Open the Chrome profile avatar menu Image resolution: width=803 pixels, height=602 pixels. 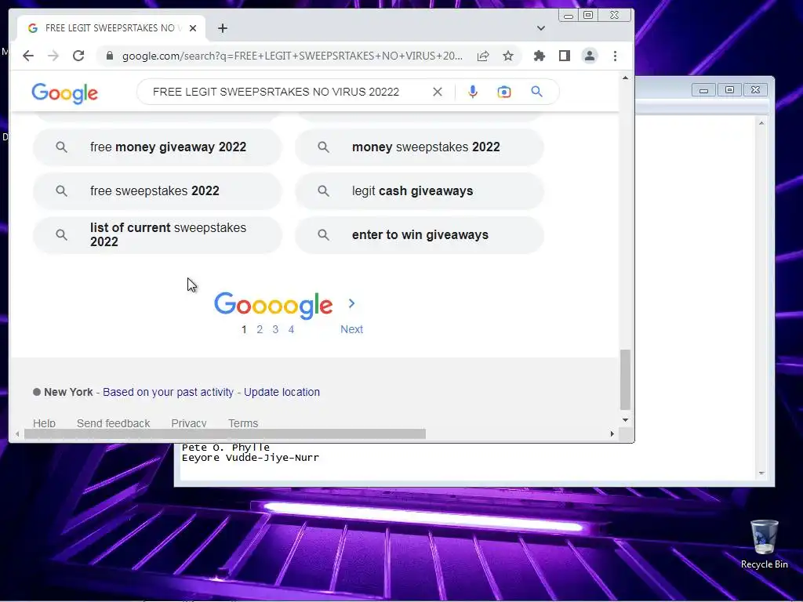tap(590, 56)
